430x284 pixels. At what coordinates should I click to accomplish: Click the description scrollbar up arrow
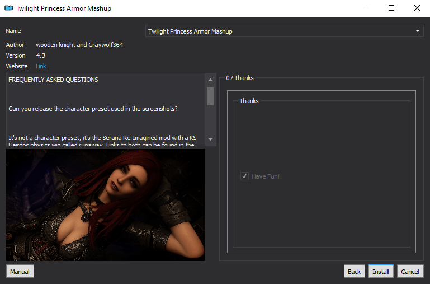point(210,80)
